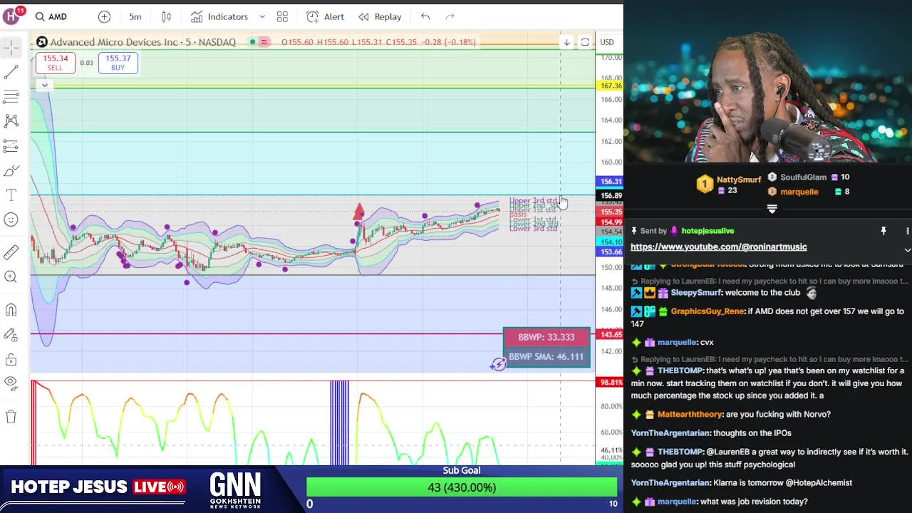912x513 pixels.
Task: Start bar Replay mode
Action: click(x=380, y=16)
